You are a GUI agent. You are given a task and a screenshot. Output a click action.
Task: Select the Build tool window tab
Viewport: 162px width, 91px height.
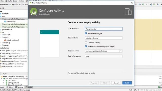point(29,87)
